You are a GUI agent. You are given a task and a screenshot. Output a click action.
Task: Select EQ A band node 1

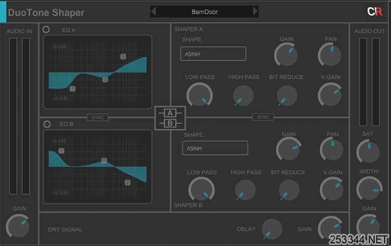(72, 89)
